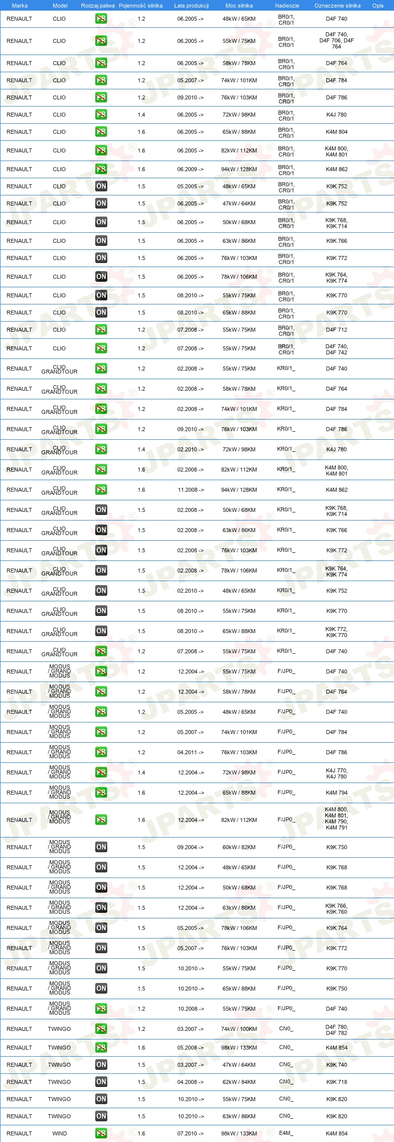Click diesel ON icon in Clio 47kW K9K 752 row
The width and height of the screenshot is (394, 1142).
click(101, 203)
